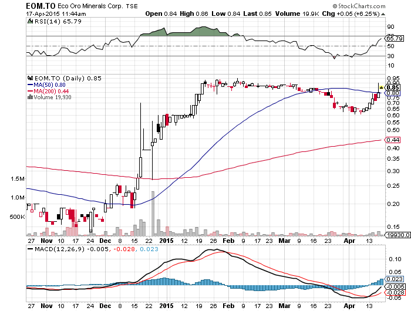Click the -0.028 red signal legend value

coord(124,249)
